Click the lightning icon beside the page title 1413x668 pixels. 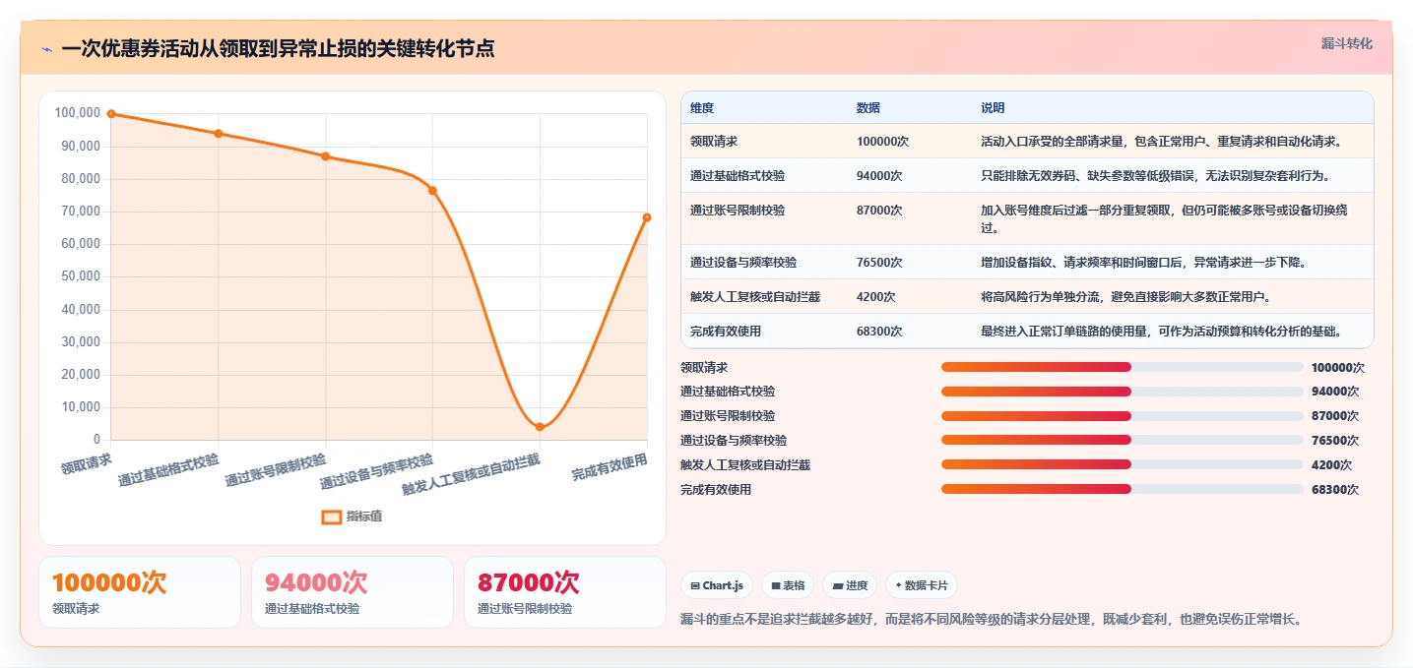point(47,49)
